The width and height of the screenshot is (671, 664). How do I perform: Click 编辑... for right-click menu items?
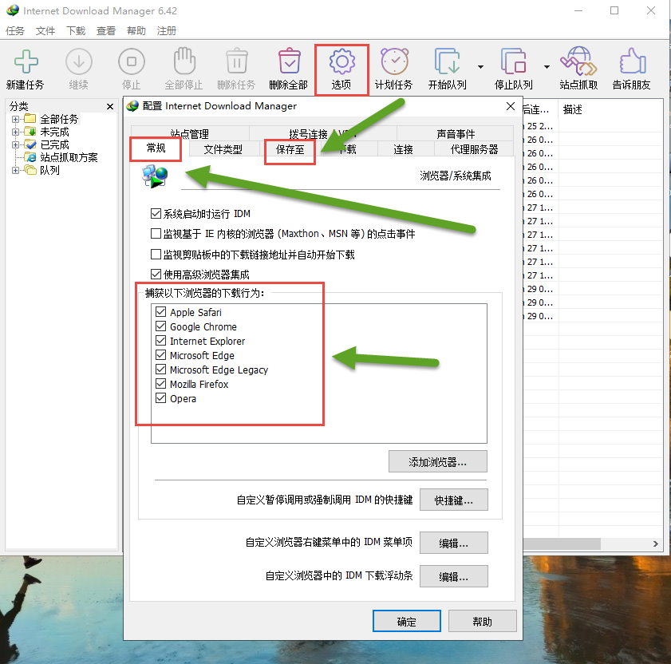pos(454,543)
